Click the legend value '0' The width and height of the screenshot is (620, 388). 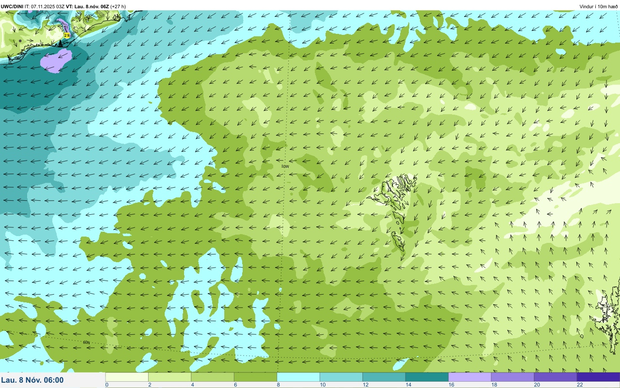[x=107, y=385]
